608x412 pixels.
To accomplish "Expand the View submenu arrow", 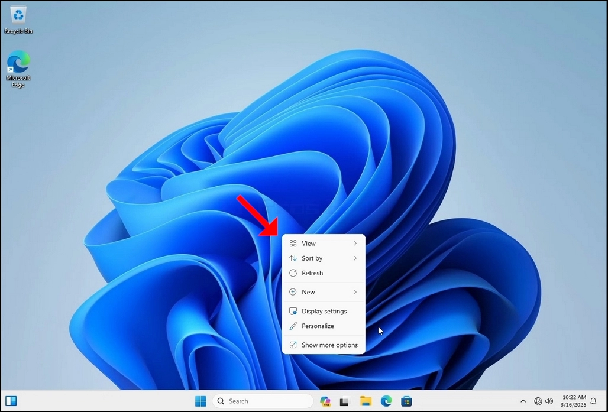I will [355, 244].
